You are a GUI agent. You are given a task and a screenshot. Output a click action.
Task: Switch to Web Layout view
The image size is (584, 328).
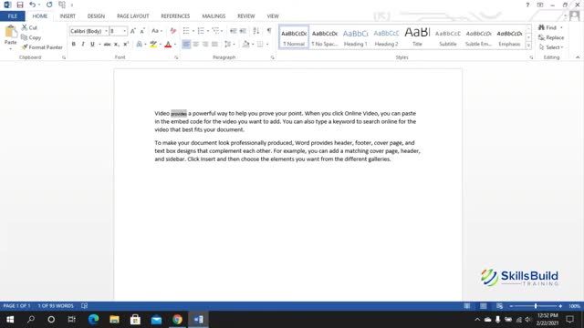tap(499, 306)
